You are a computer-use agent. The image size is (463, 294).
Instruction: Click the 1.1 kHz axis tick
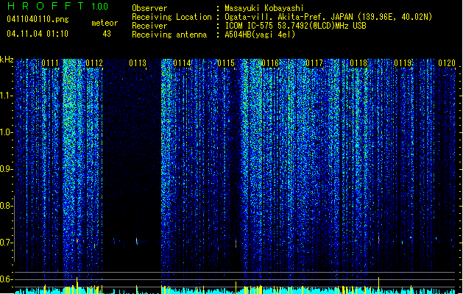tap(6, 96)
